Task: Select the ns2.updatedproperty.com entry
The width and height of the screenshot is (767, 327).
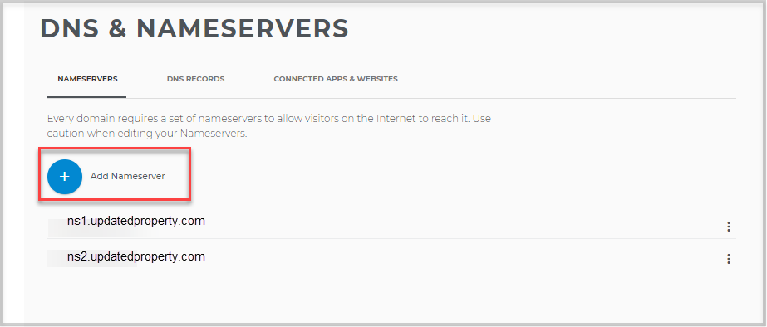Action: [x=136, y=256]
